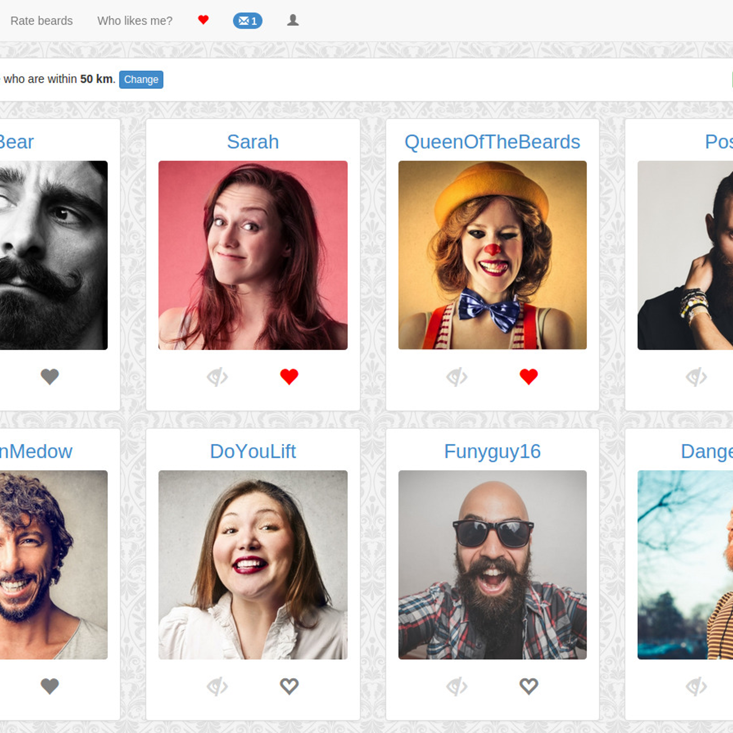Open the Dange… profile name link

click(707, 452)
